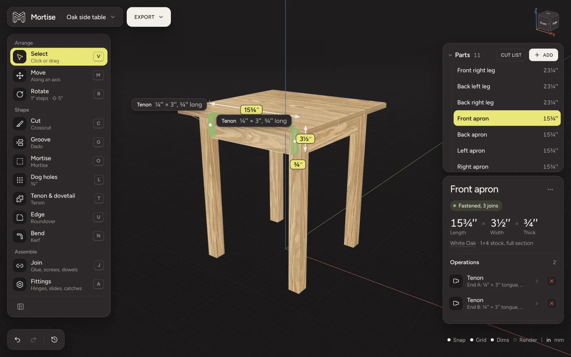Open the Export dropdown
571x357 pixels.
click(x=148, y=17)
